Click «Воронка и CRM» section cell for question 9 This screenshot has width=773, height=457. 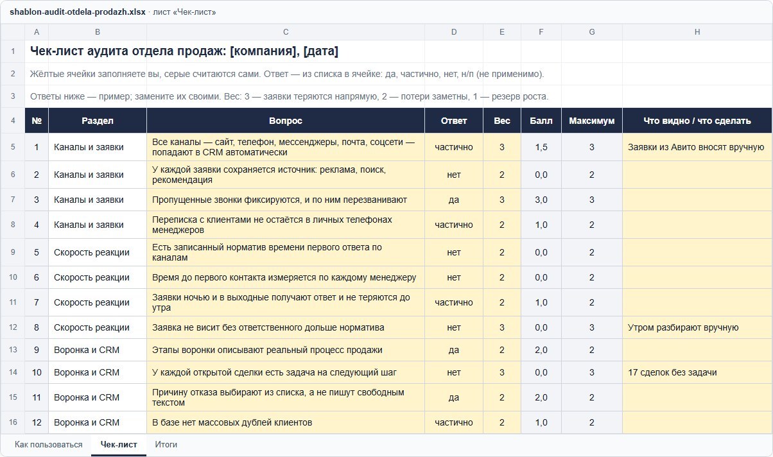coord(98,350)
